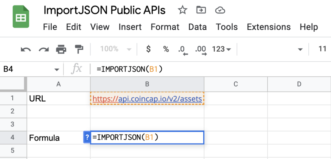Screen dimensions: 331x159
Task: Open the Extensions menu
Action: coord(269,27)
